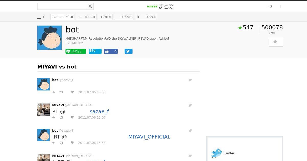Screen dimensions: 307x161
Task: Like the 15:07 MIYAVI tweet
Action: pyautogui.click(x=72, y=118)
